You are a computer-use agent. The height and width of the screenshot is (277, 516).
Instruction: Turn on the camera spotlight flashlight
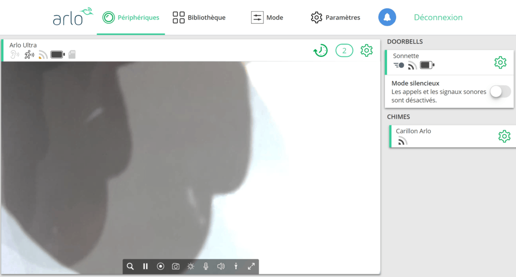pos(236,266)
